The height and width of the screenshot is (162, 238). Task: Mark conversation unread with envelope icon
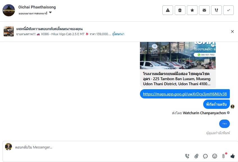click(204, 10)
